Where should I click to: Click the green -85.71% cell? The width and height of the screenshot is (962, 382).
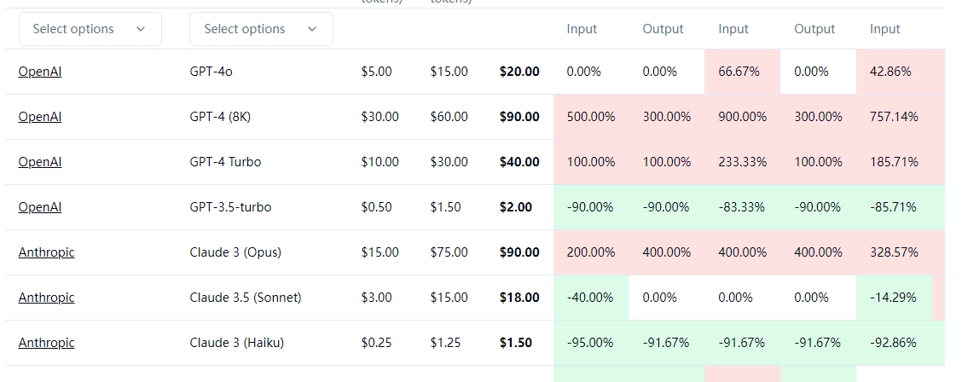(x=893, y=207)
